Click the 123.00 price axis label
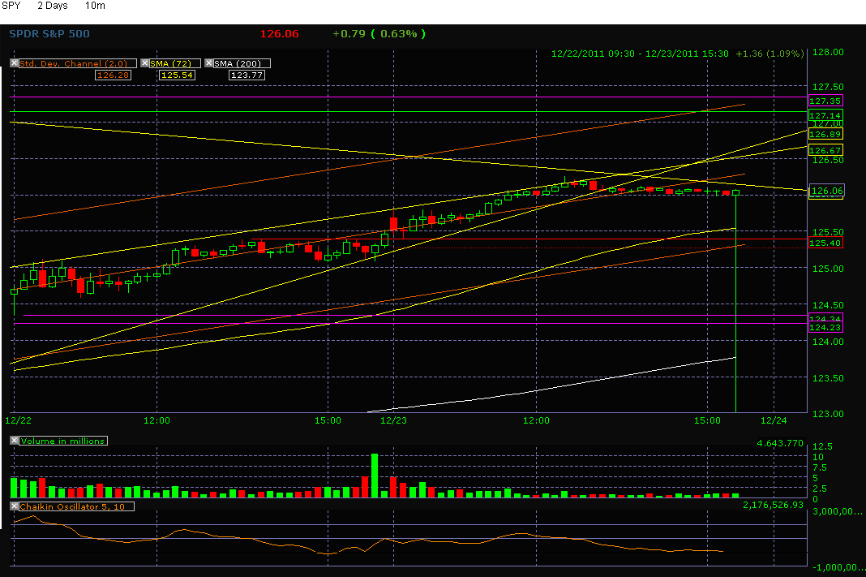This screenshot has width=866, height=577. [828, 414]
